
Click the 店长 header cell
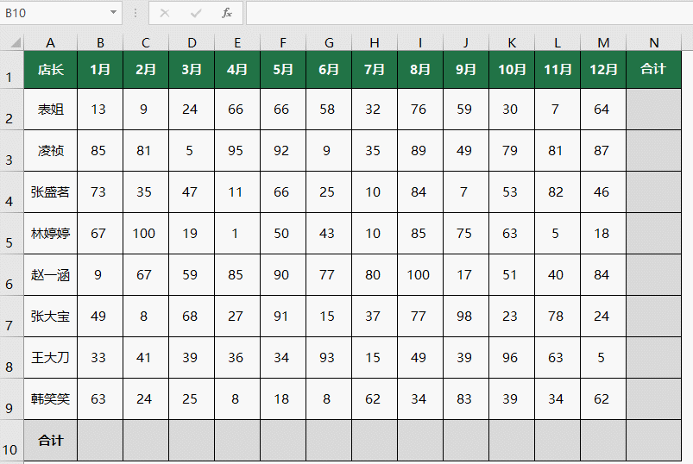point(50,69)
